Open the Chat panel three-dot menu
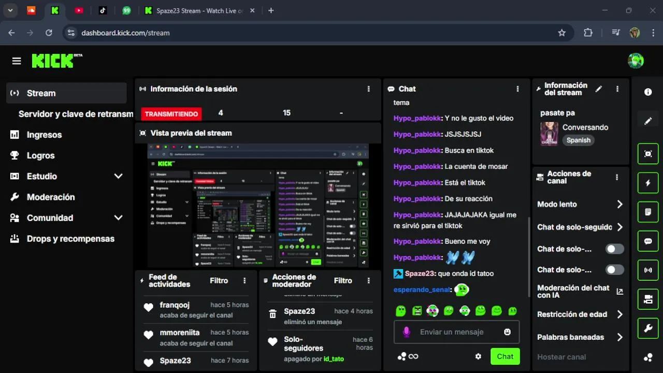This screenshot has height=373, width=663. click(517, 89)
